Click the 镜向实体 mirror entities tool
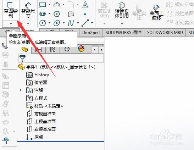Viewport: 194px width, 150px height. (x=180, y=5)
